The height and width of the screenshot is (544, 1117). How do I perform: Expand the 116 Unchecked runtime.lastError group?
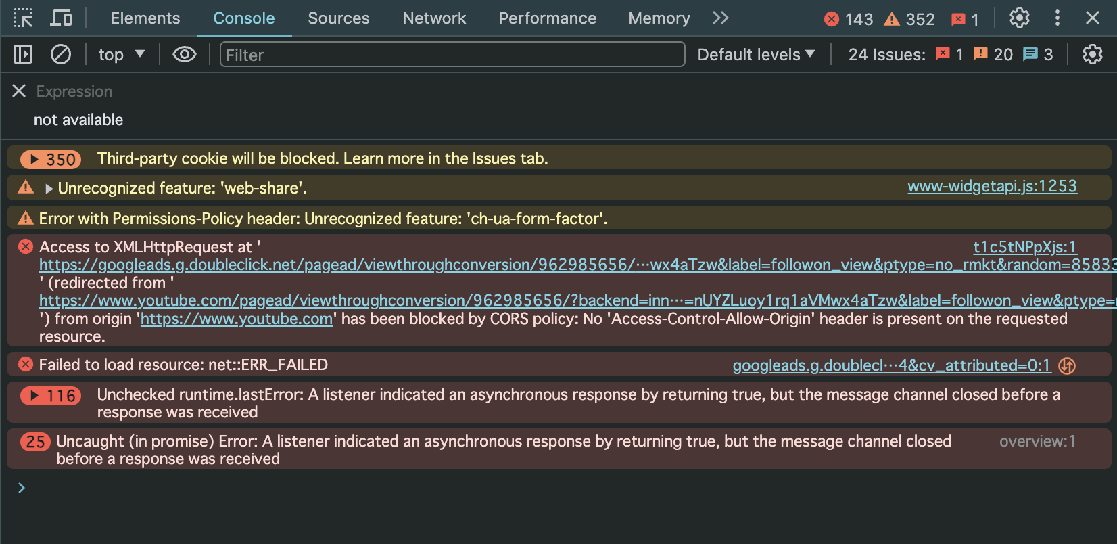[x=51, y=396]
